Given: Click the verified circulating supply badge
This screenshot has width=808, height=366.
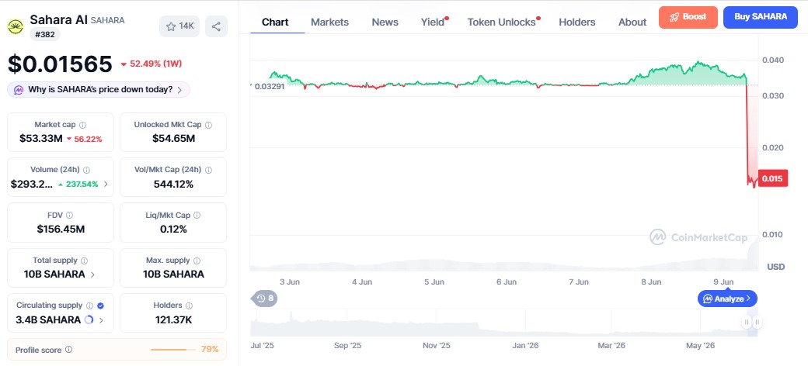Looking at the screenshot, I should 100,306.
